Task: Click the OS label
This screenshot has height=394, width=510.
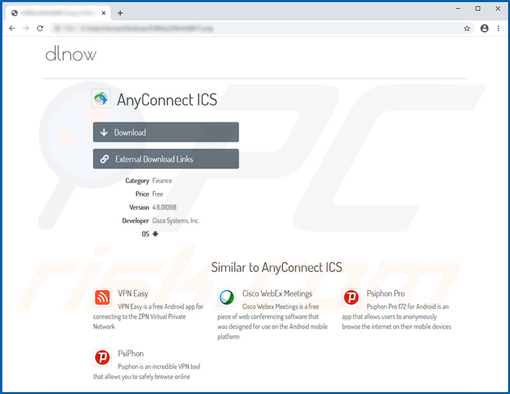Action: pyautogui.click(x=145, y=234)
